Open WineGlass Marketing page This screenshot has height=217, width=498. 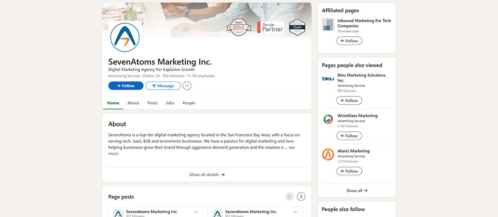coord(357,116)
